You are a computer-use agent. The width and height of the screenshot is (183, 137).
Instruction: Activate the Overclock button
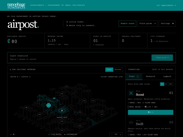[162, 58]
